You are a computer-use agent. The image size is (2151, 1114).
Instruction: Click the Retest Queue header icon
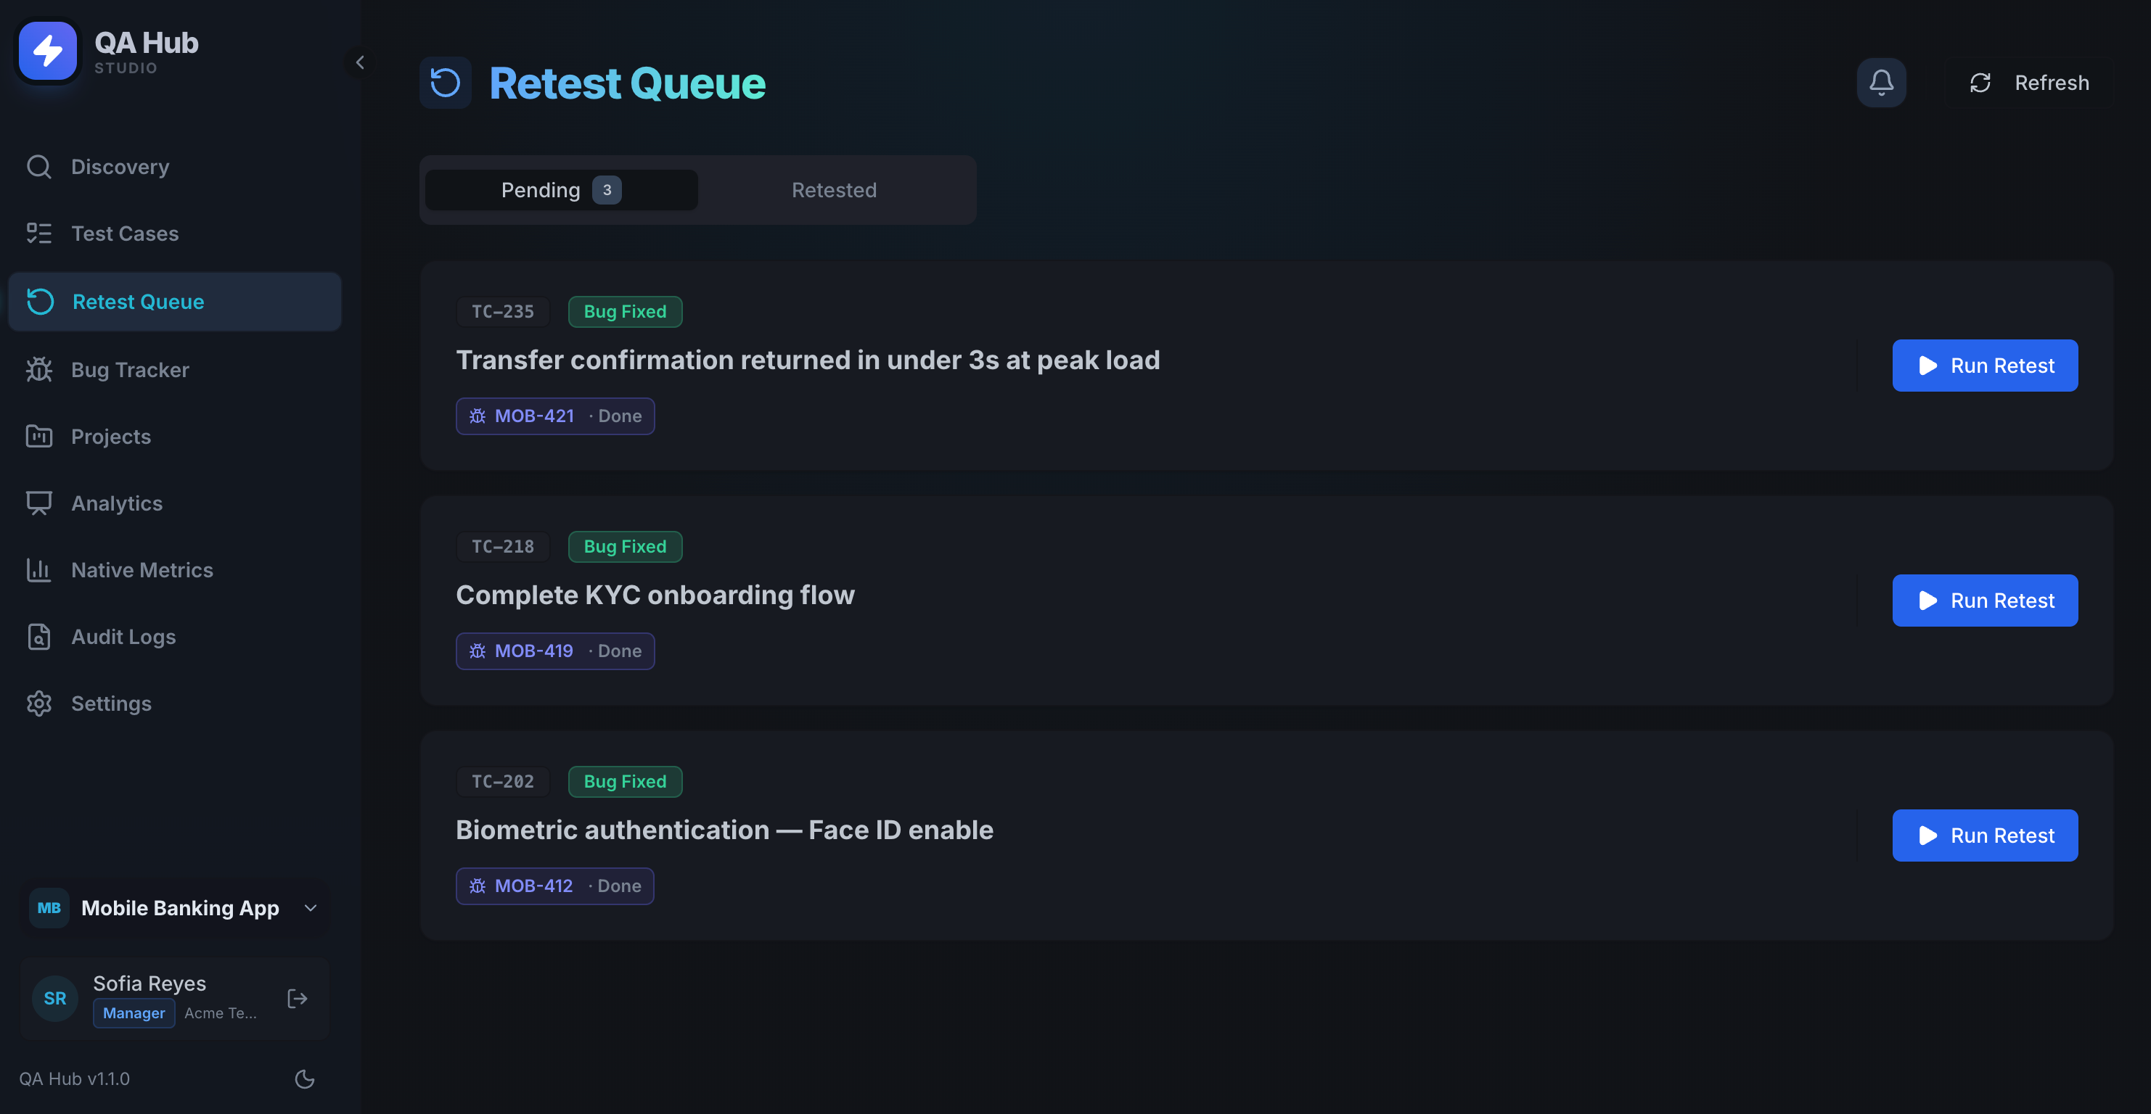(445, 83)
